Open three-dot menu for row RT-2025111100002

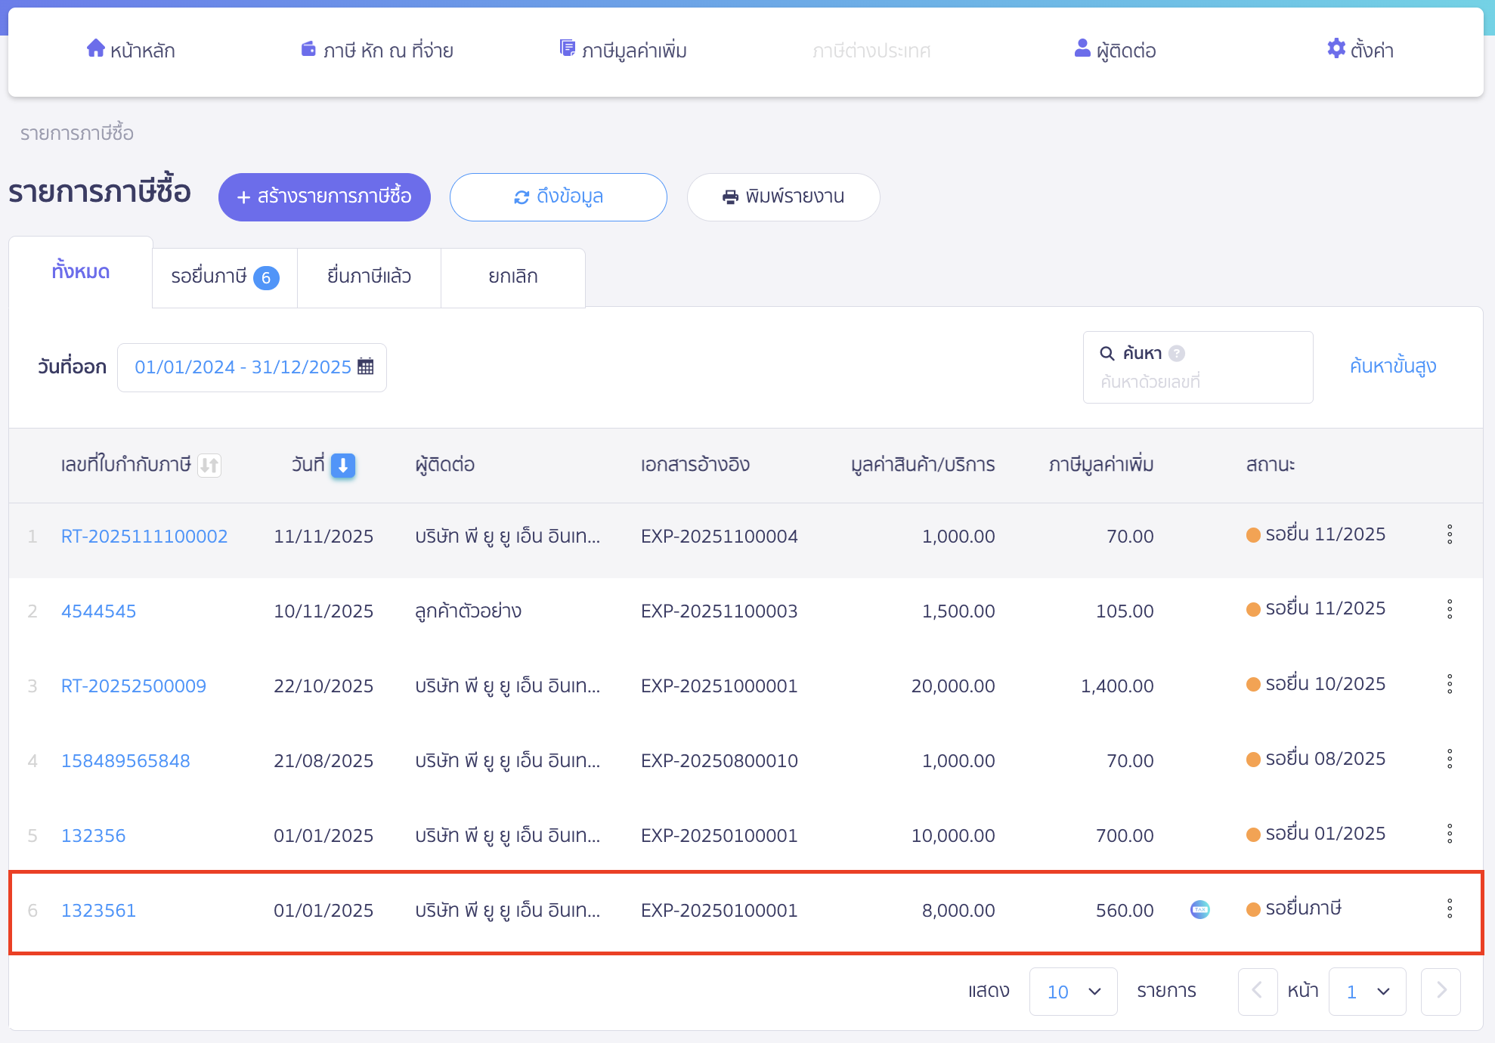[1449, 534]
